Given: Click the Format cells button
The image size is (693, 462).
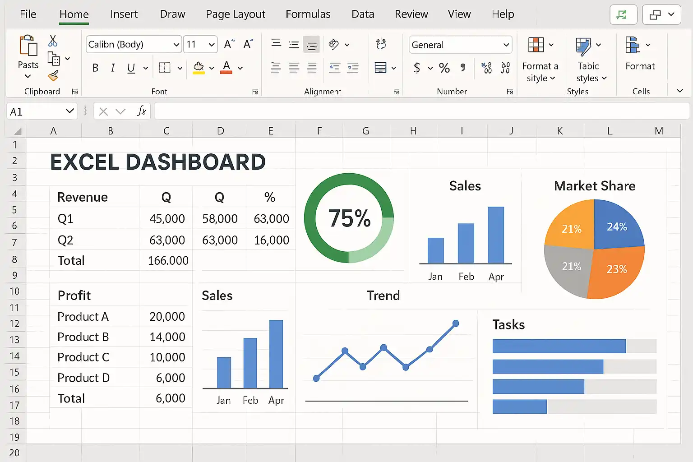Looking at the screenshot, I should pos(639,53).
